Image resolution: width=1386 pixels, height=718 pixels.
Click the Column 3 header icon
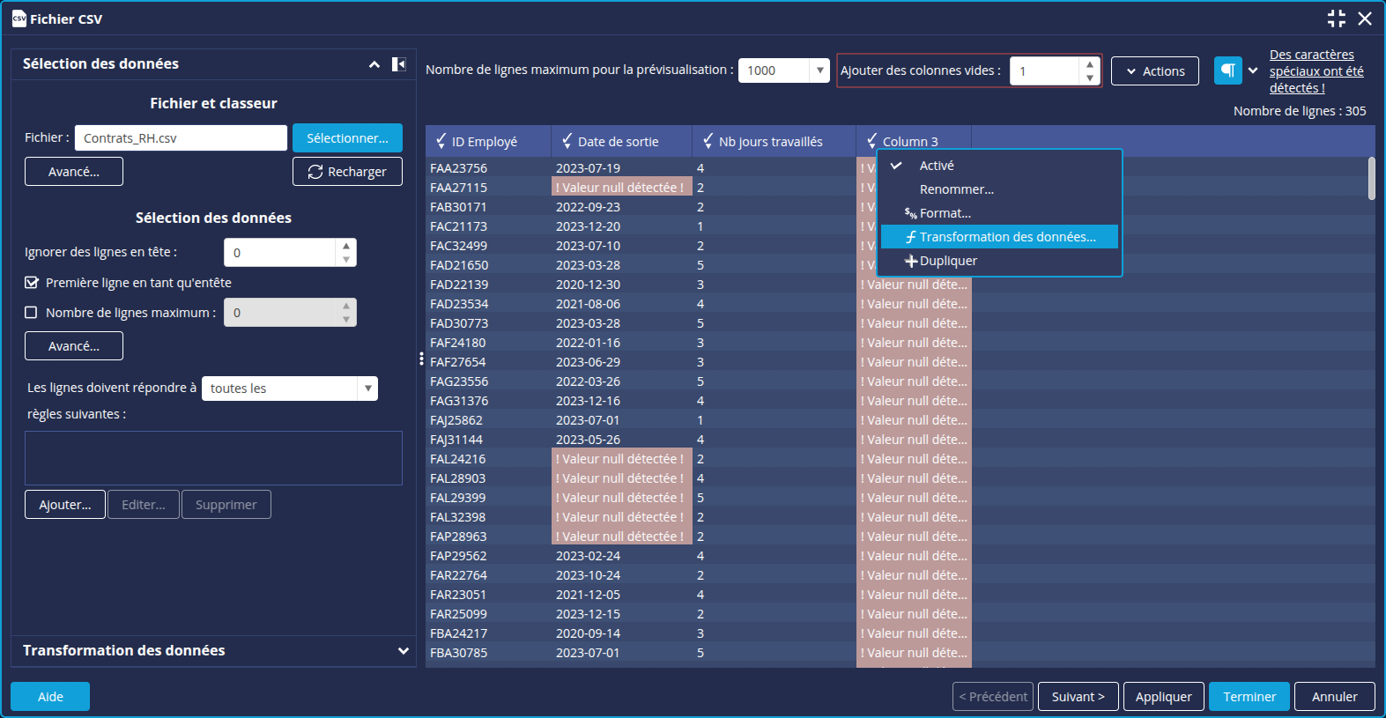point(871,141)
